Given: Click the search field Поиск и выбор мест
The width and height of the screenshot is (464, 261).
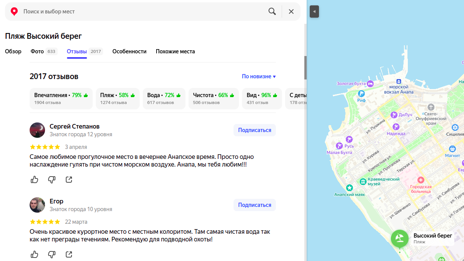Looking at the screenshot, I should (x=142, y=12).
